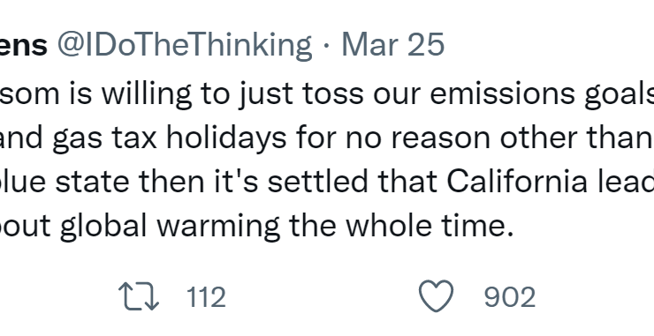The width and height of the screenshot is (654, 336).
Task: Like the tweet with the heart icon
Action: pos(436,296)
